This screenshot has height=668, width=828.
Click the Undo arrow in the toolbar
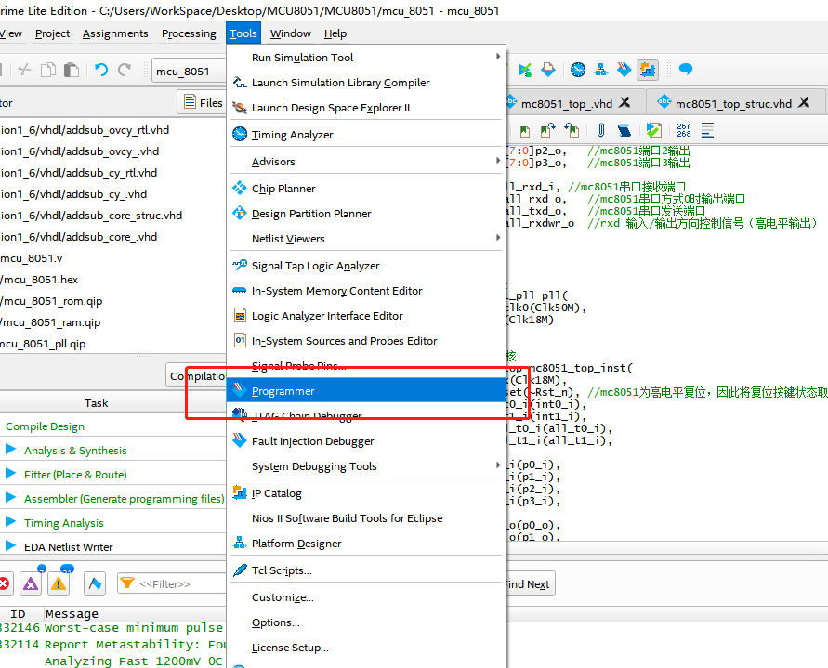point(101,71)
